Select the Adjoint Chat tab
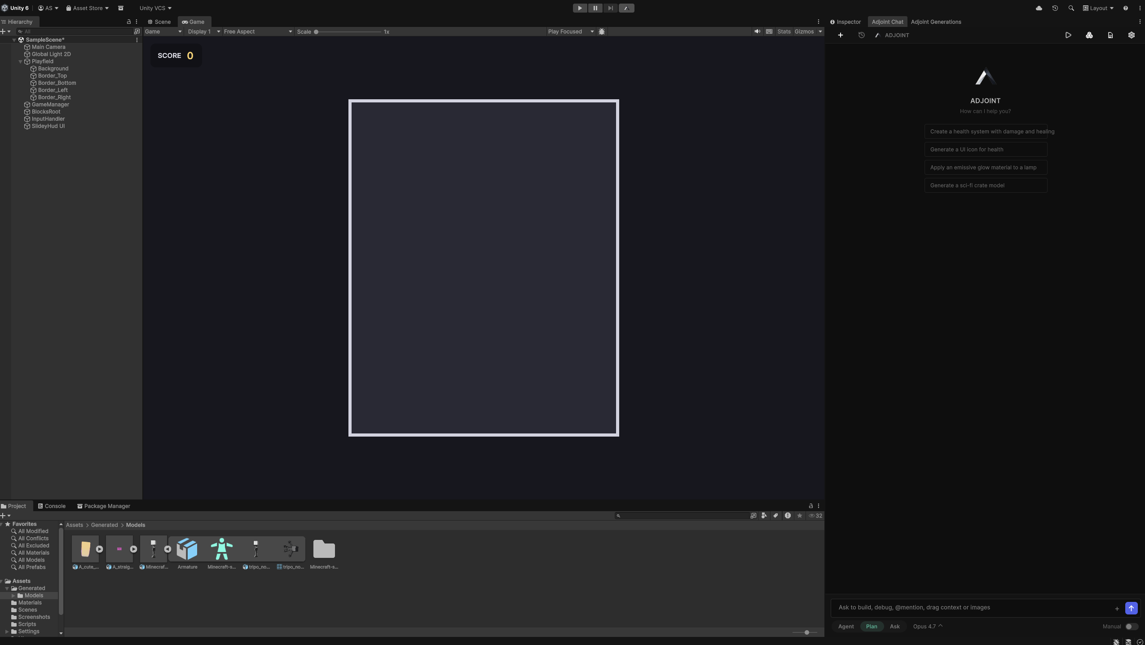The width and height of the screenshot is (1145, 645). 887,22
